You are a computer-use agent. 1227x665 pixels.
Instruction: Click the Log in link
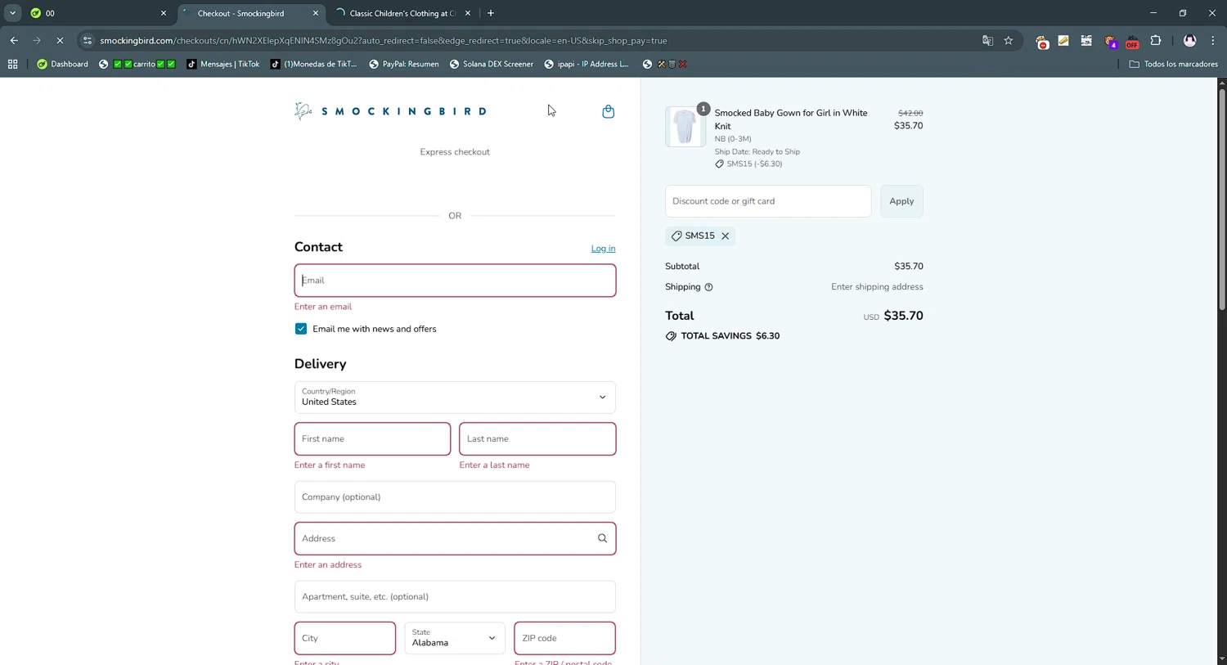pyautogui.click(x=603, y=249)
